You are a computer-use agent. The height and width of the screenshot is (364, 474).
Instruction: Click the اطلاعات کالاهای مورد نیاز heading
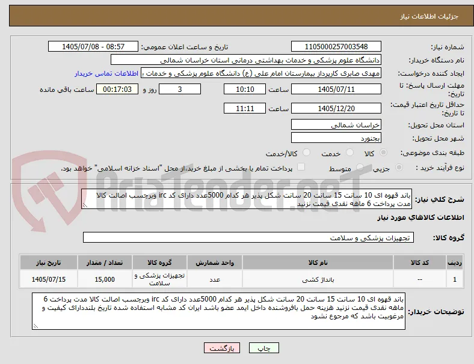pos(420,217)
